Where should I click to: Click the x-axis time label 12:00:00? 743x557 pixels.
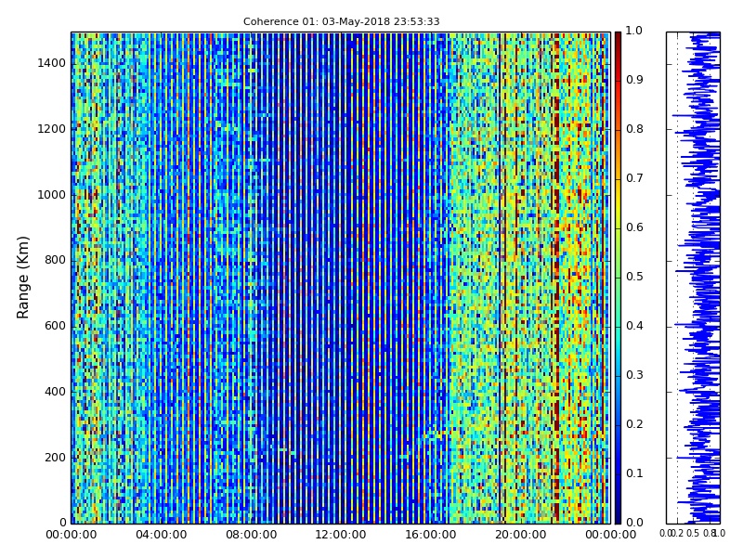pos(341,535)
